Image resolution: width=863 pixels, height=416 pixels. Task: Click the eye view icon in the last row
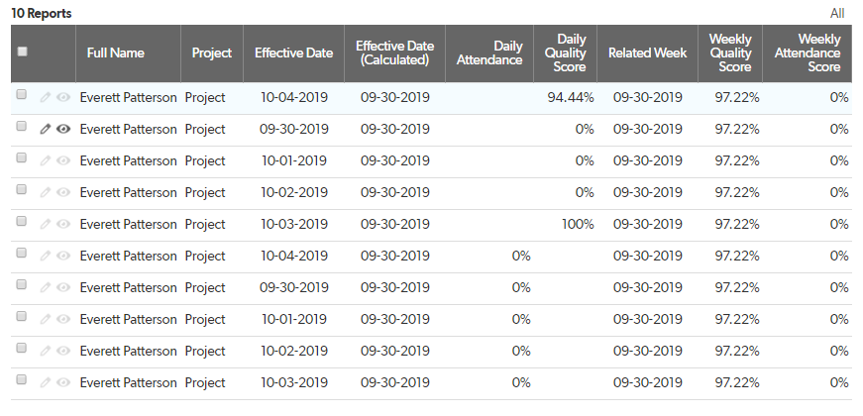point(63,382)
